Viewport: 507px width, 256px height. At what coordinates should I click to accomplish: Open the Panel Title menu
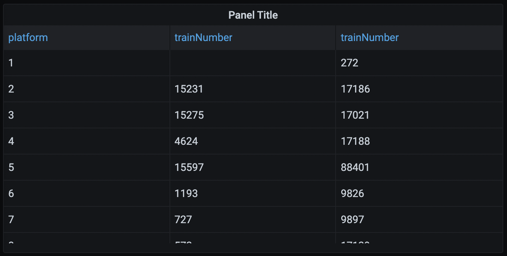coord(253,15)
